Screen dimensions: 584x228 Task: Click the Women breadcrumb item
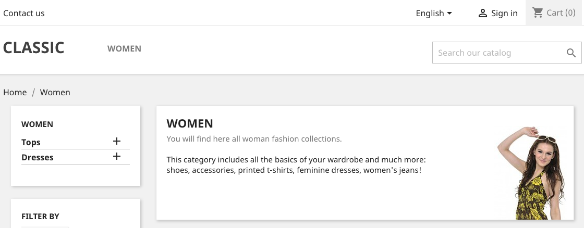(x=55, y=92)
